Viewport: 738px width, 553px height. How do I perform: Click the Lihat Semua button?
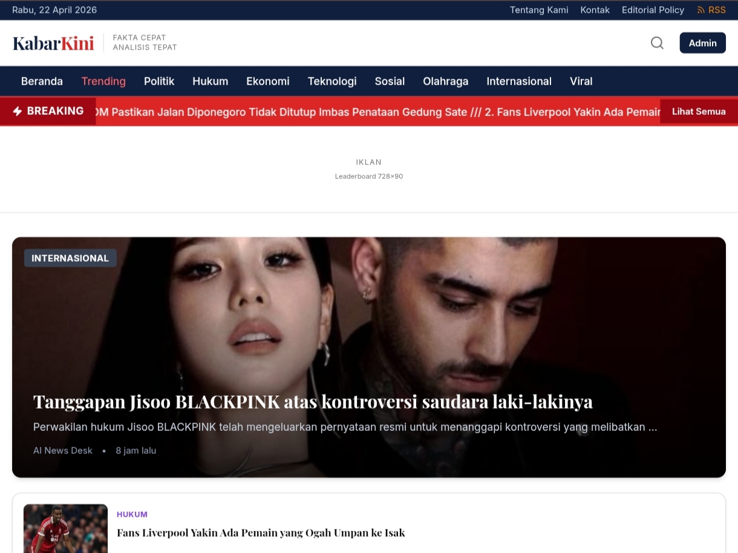pyautogui.click(x=699, y=112)
